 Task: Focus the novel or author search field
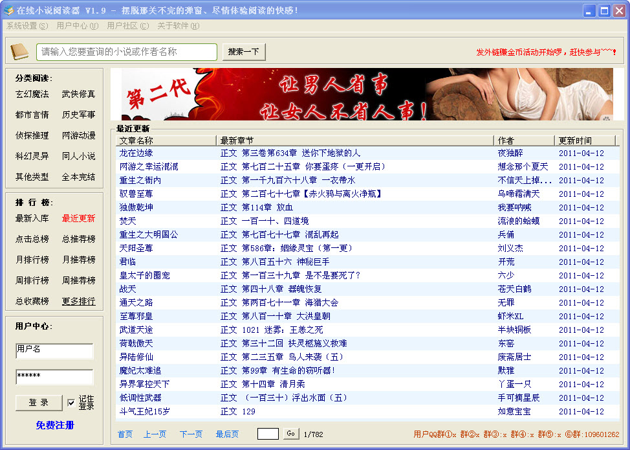pos(127,52)
